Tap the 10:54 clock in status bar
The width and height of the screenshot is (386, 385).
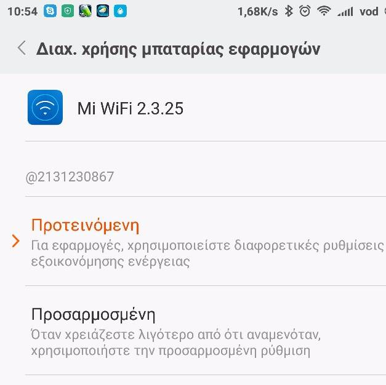tap(22, 11)
